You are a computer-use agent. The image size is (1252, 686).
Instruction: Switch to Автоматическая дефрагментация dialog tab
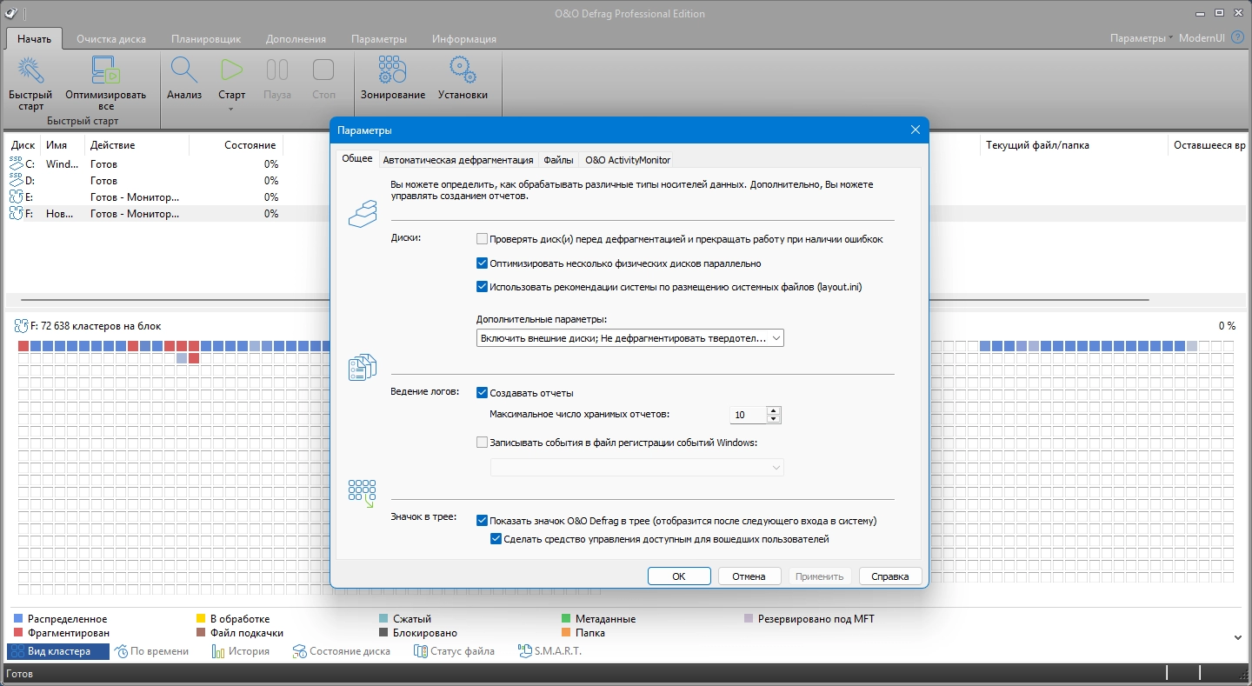pos(458,160)
